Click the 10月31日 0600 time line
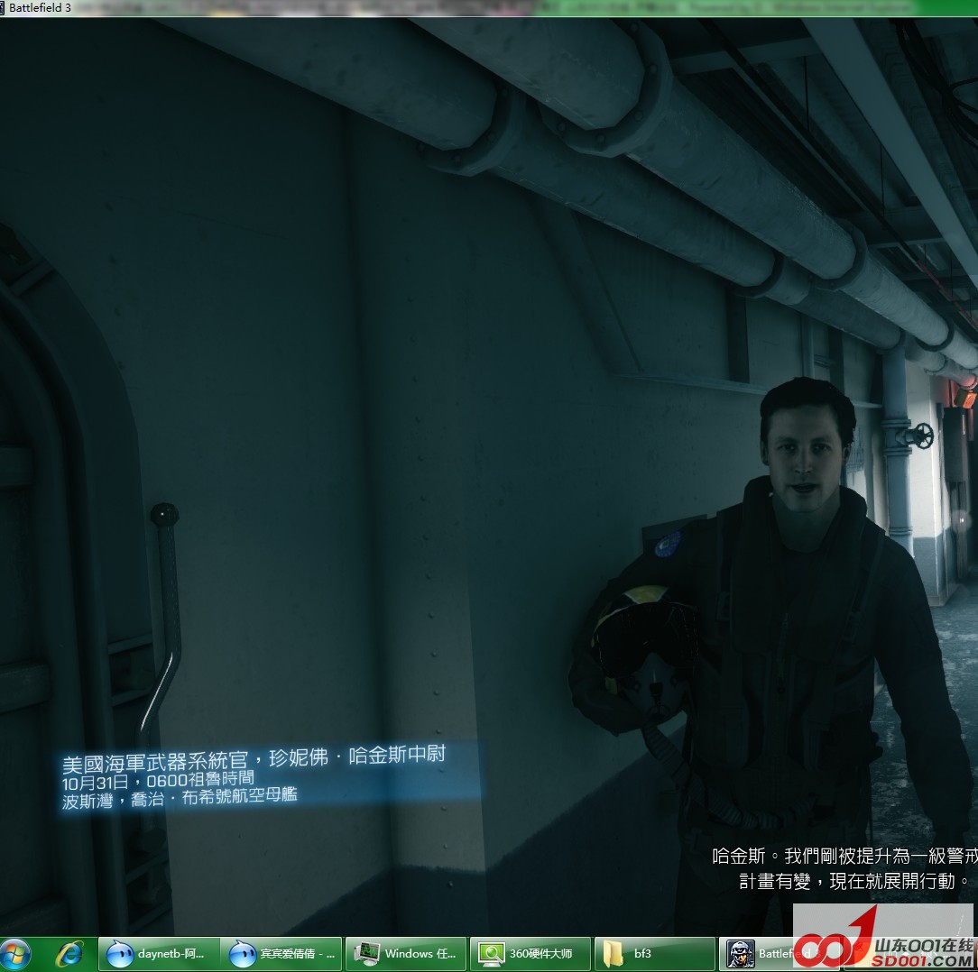 point(158,778)
